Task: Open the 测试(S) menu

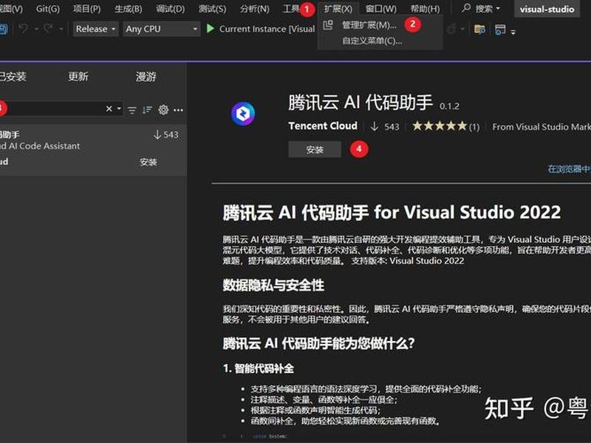Action: click(212, 9)
